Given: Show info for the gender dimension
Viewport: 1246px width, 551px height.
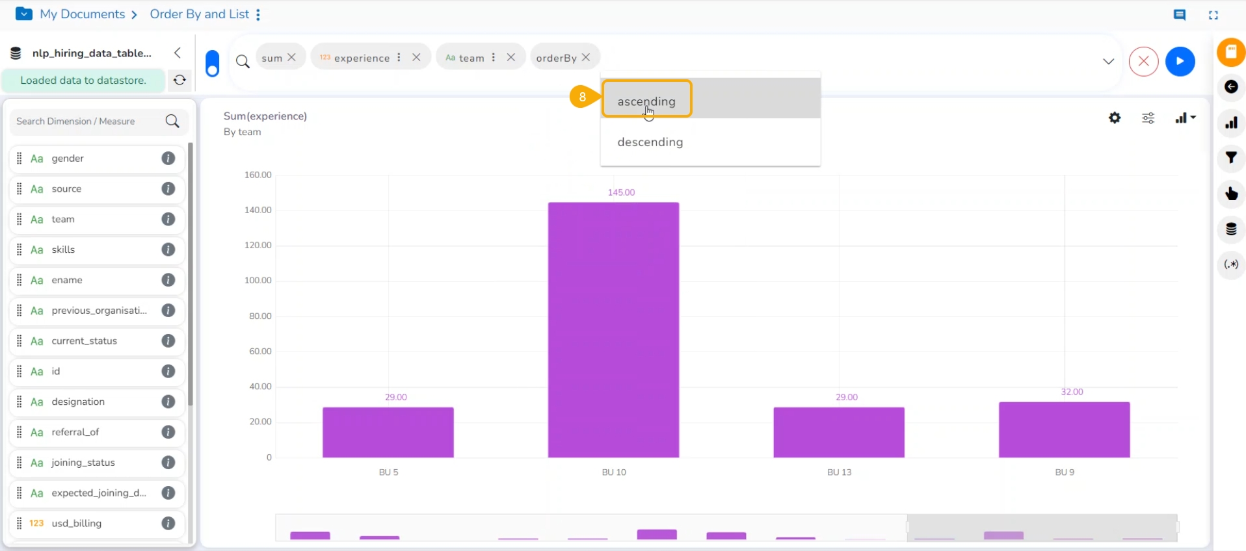Looking at the screenshot, I should (168, 159).
